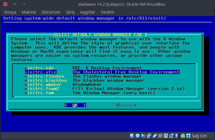Select the xinitrc.fvwm2 entry
The image size is (215, 140).
[42, 88]
